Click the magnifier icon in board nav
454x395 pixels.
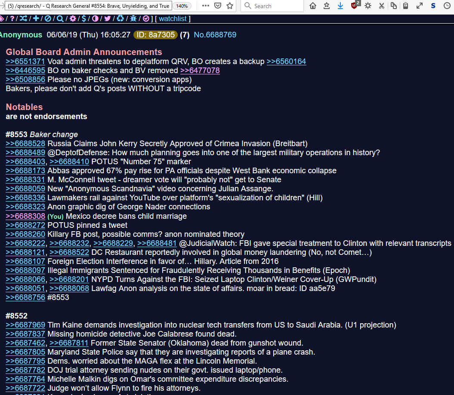point(60,19)
